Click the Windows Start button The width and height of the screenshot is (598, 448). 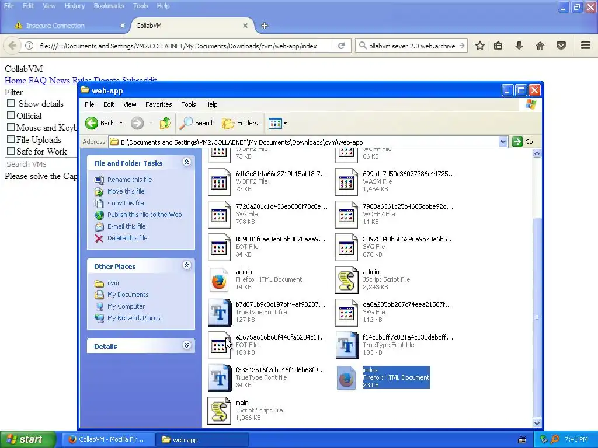tap(28, 439)
